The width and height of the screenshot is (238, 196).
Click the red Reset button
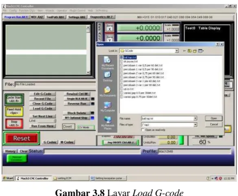coord(22,138)
